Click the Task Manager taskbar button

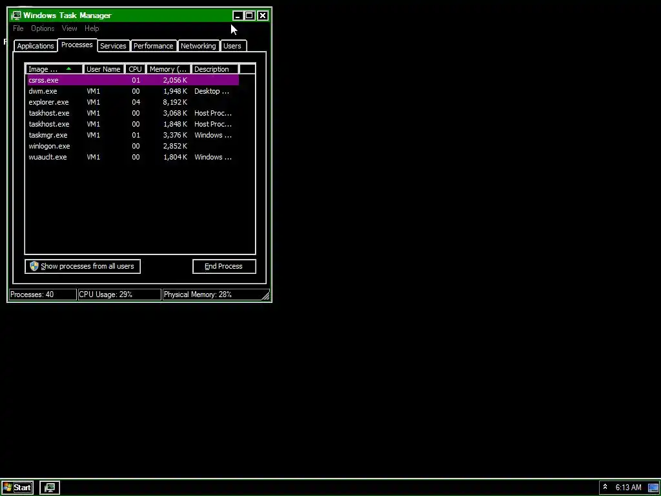point(50,488)
